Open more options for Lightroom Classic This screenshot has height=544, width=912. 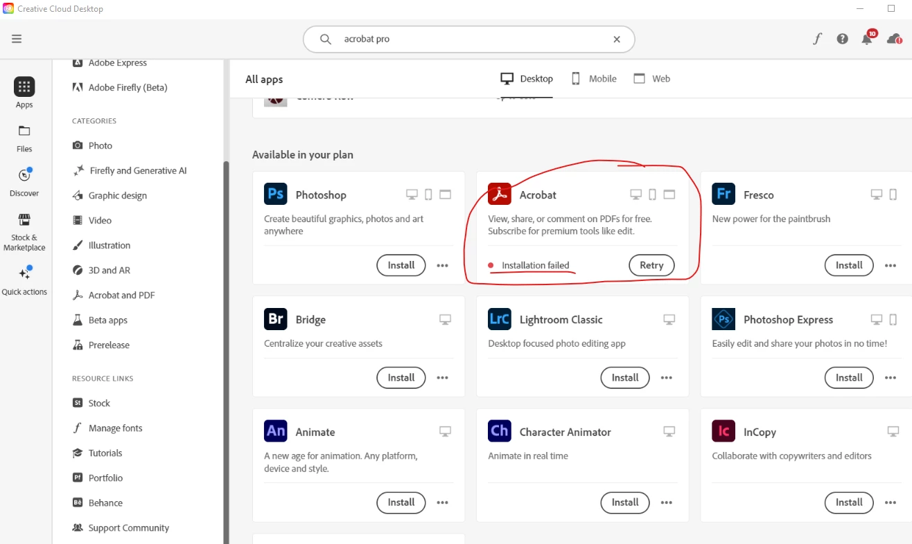tap(667, 377)
